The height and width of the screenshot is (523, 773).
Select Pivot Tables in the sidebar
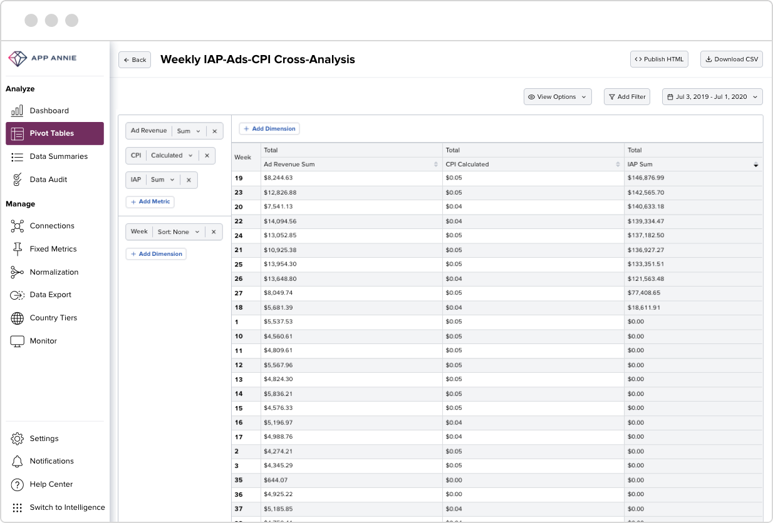pos(54,133)
